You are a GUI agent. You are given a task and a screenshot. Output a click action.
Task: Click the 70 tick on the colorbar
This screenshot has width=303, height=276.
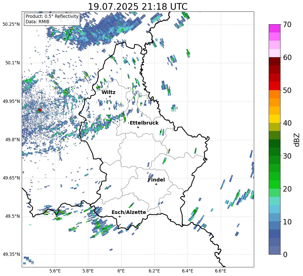tap(287, 25)
